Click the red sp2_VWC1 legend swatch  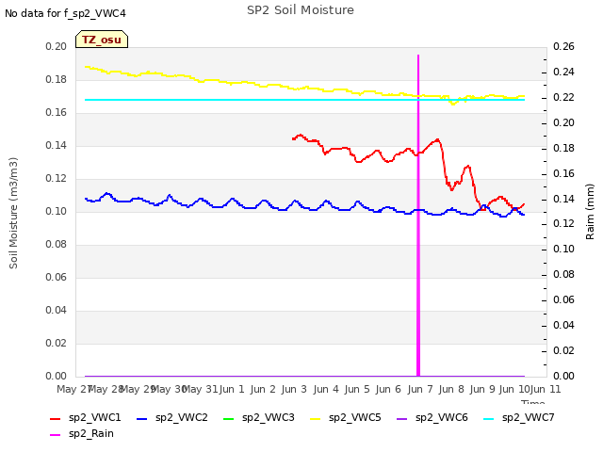click(56, 418)
